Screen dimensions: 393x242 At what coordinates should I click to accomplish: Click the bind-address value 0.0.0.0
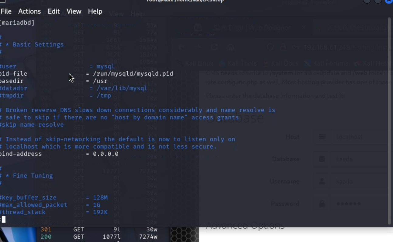click(105, 154)
